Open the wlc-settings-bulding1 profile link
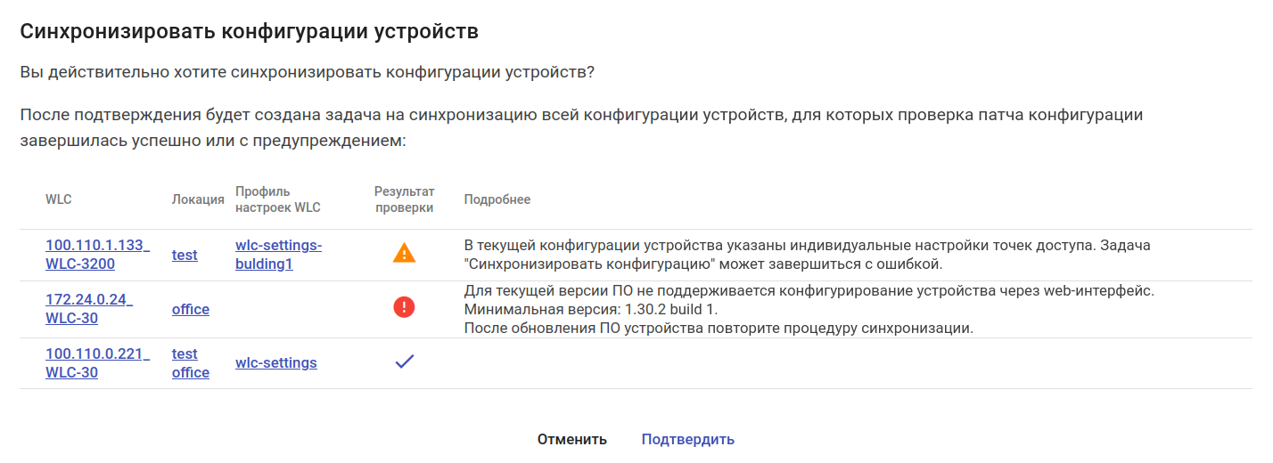 (278, 255)
